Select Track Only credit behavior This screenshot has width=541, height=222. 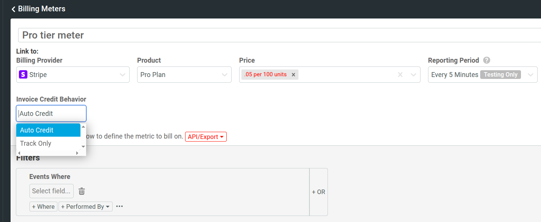pos(36,143)
